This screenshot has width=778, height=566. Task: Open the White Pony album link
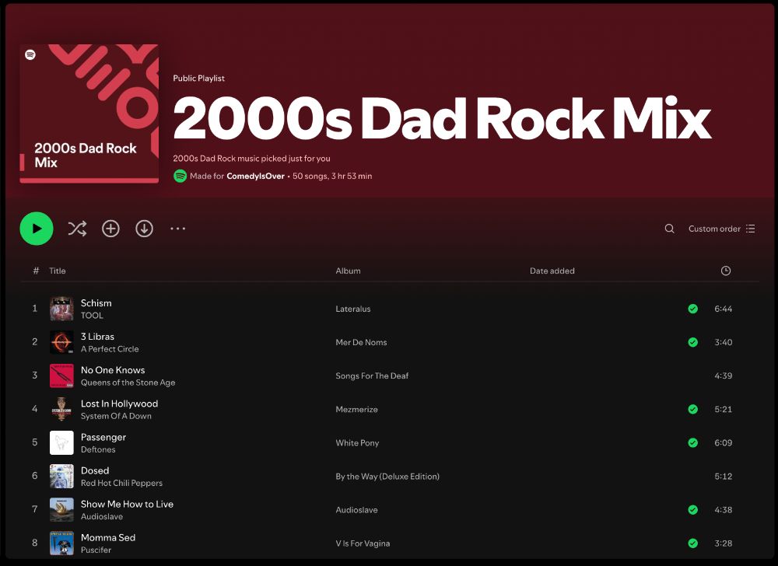[357, 442]
